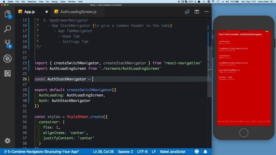
Task: Click global code in the stack trace
Action: pos(226,77)
